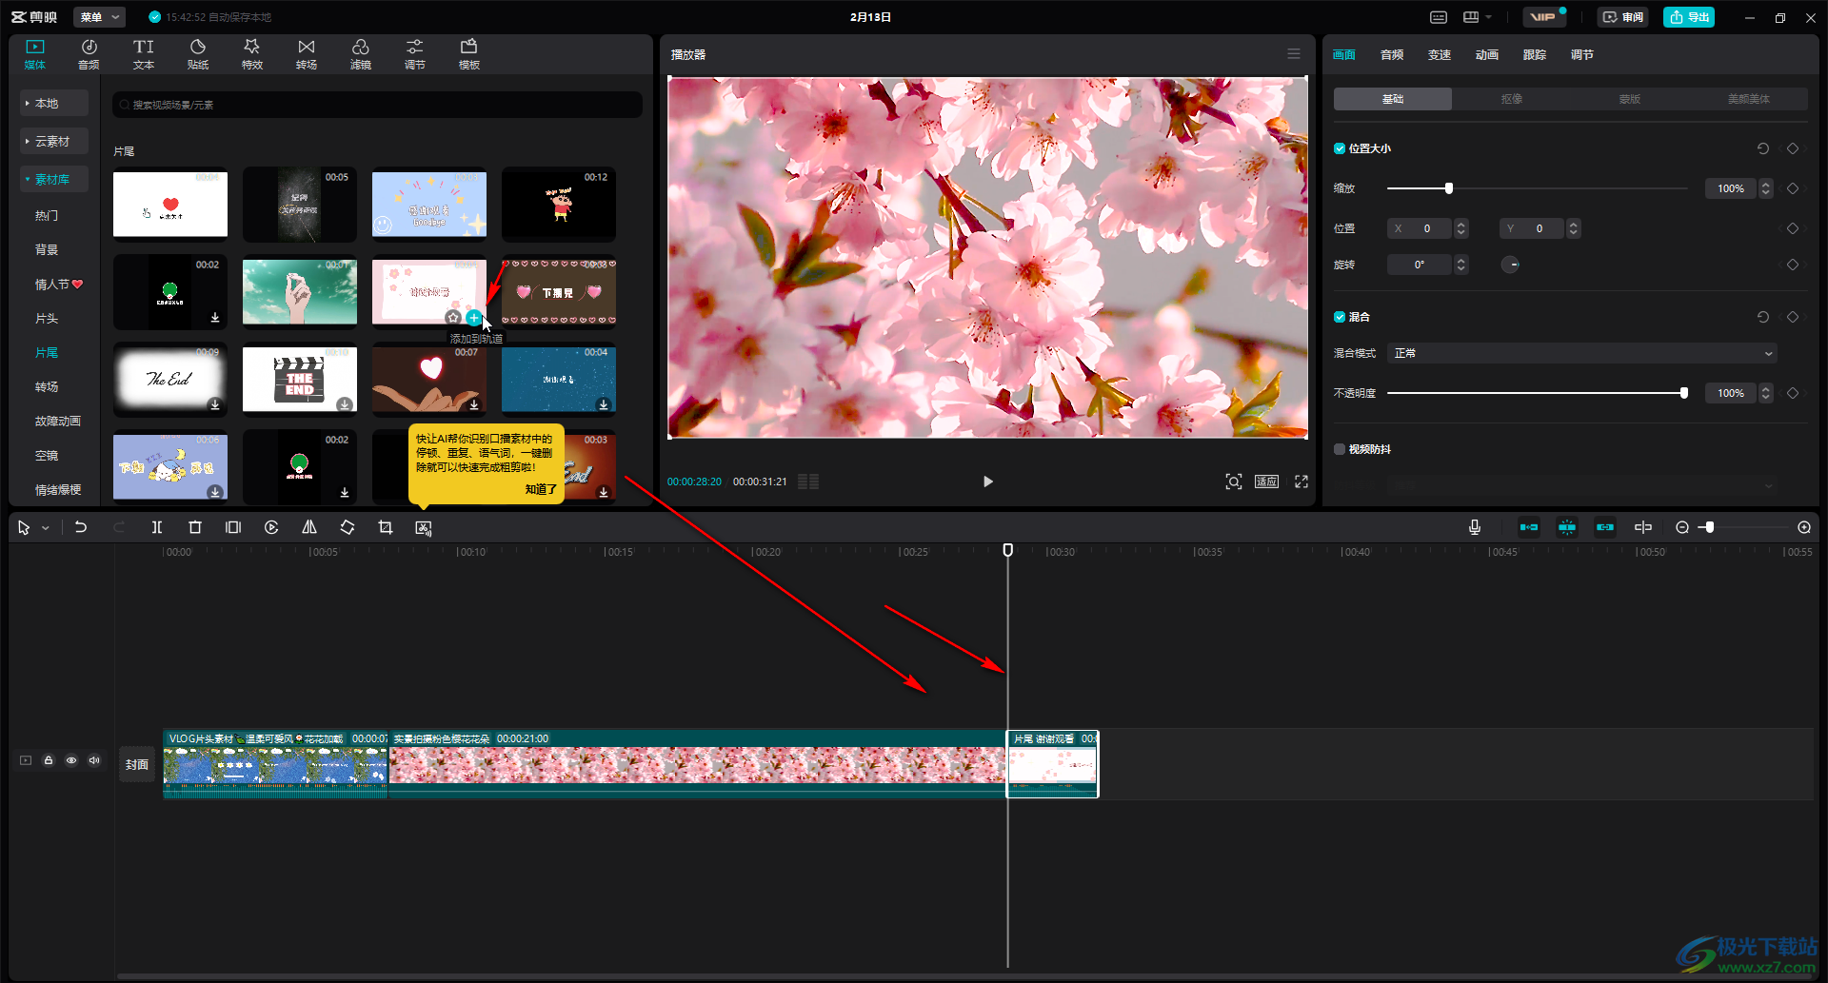Screen dimensions: 1828x983
Task: Toggle the track lock icon
Action: (49, 760)
